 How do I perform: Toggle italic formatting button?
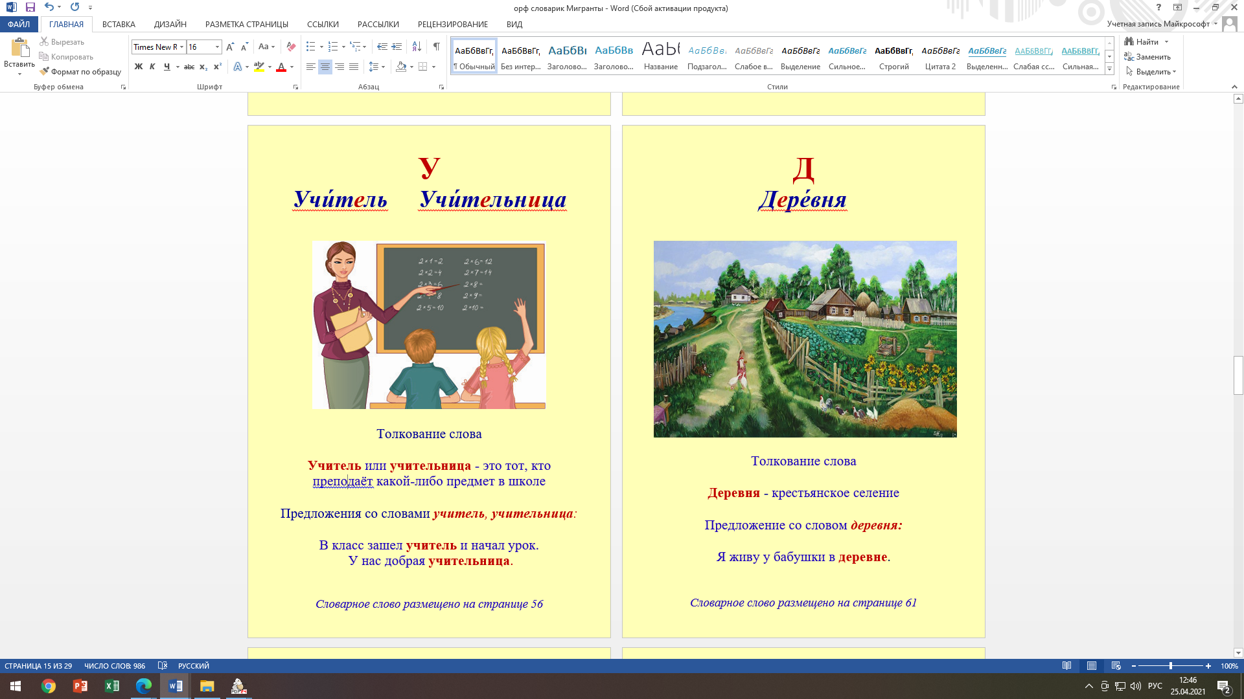[152, 67]
